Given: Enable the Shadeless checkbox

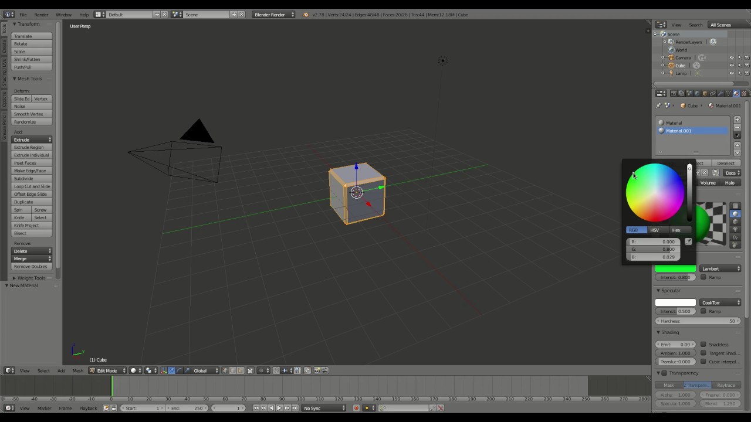Looking at the screenshot, I should [703, 345].
